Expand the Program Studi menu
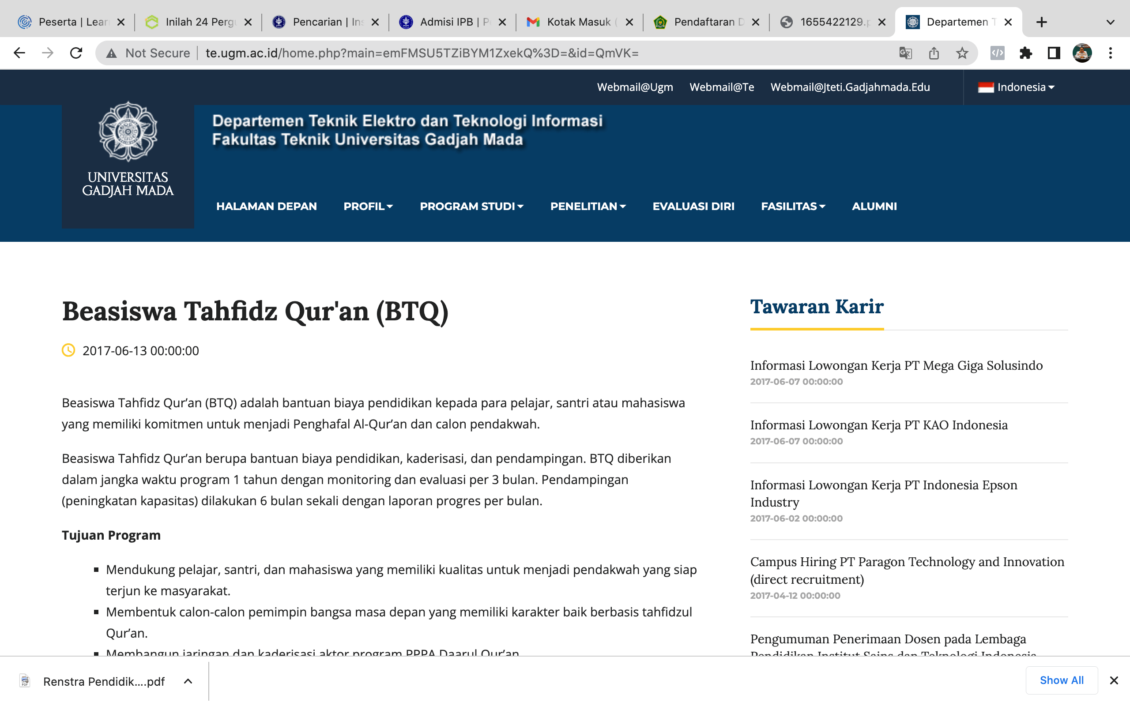 (x=471, y=207)
